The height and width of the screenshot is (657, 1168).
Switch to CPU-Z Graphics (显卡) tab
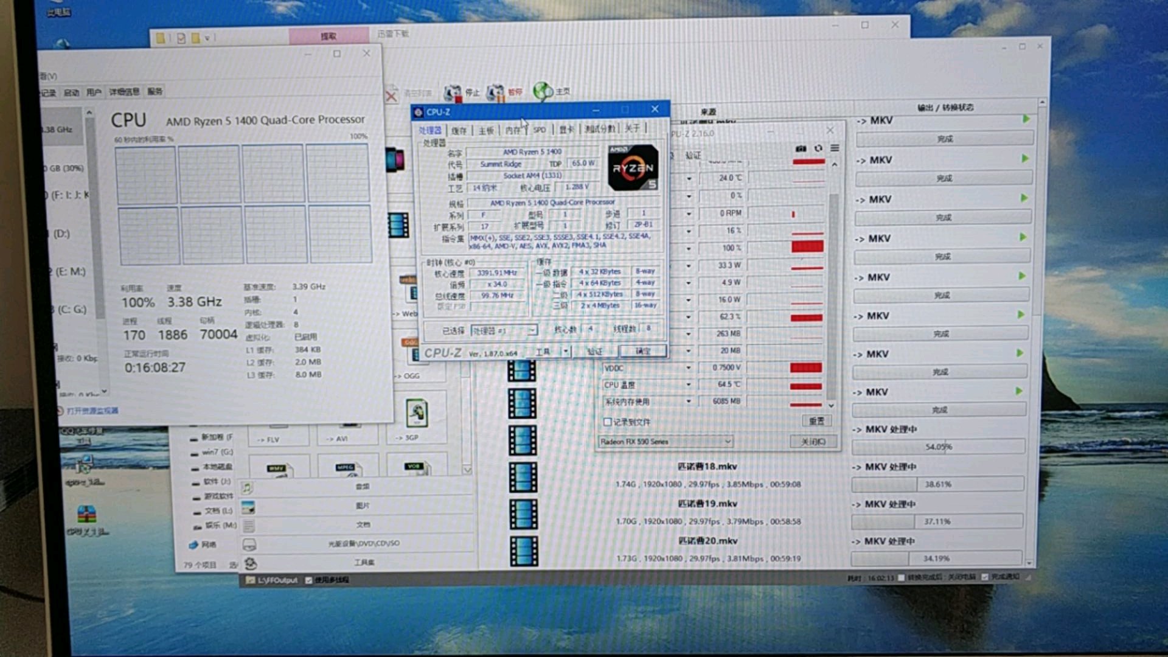[566, 130]
